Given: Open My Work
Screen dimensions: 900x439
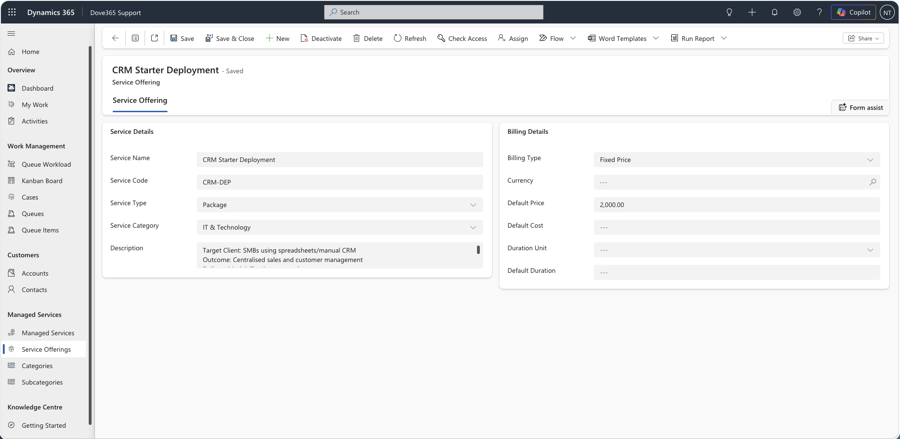Looking at the screenshot, I should point(43,105).
